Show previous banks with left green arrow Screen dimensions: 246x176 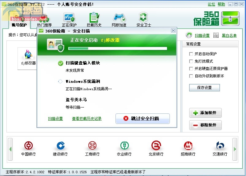click(x=10, y=149)
